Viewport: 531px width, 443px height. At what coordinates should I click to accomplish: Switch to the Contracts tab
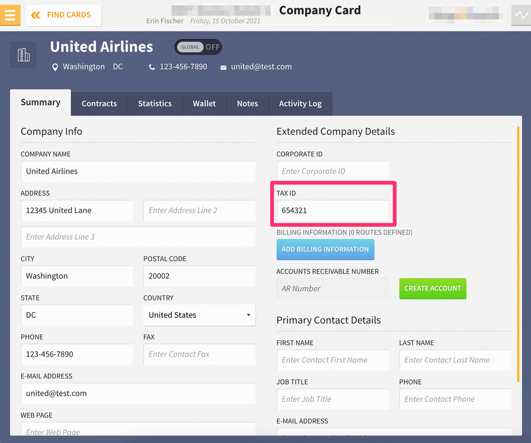99,104
